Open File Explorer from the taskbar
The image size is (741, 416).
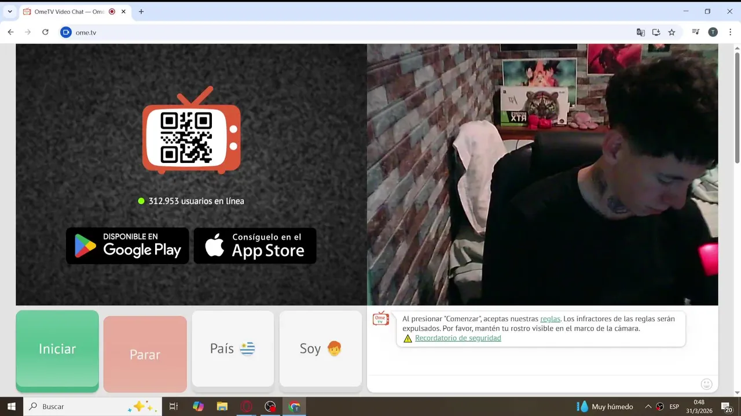(x=222, y=407)
